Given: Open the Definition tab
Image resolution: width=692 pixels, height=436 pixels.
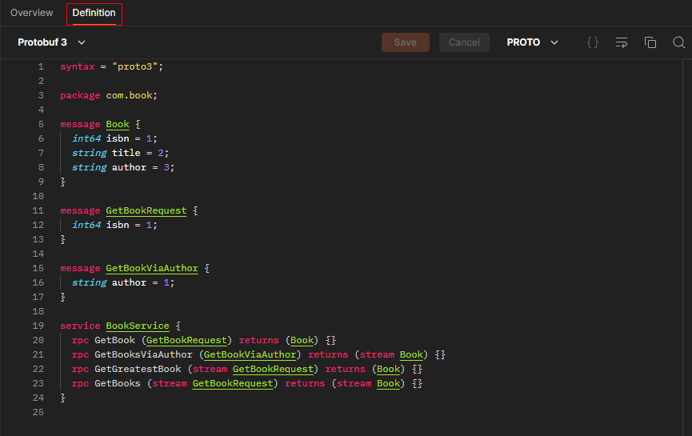Looking at the screenshot, I should coord(94,13).
